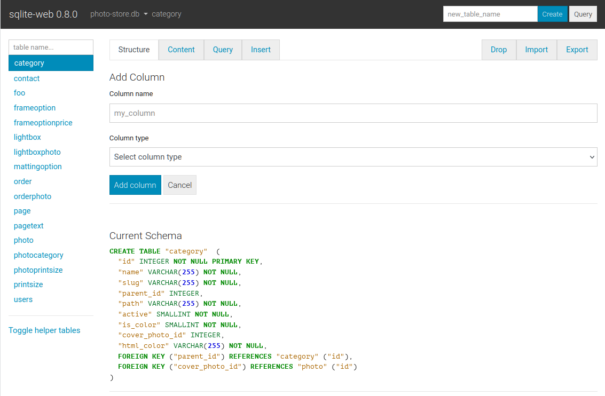Click the "path" VARCHAR(255) schema line
605x396 pixels.
click(179, 304)
